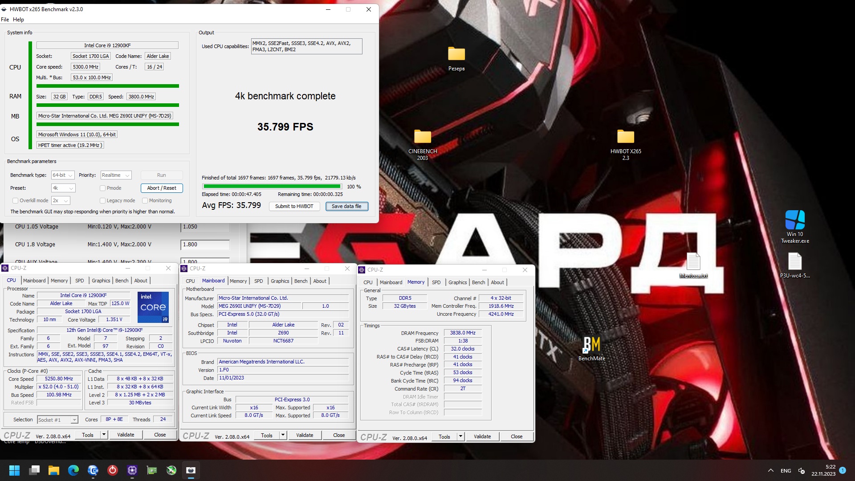Open network and volume tray icon
The image size is (855, 481).
point(802,470)
